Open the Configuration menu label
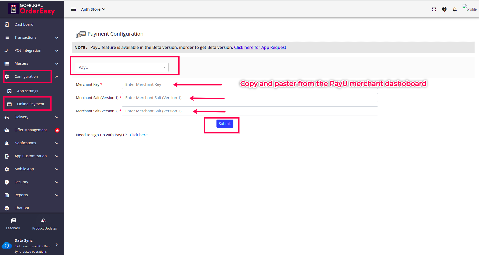479x255 pixels. tap(26, 76)
